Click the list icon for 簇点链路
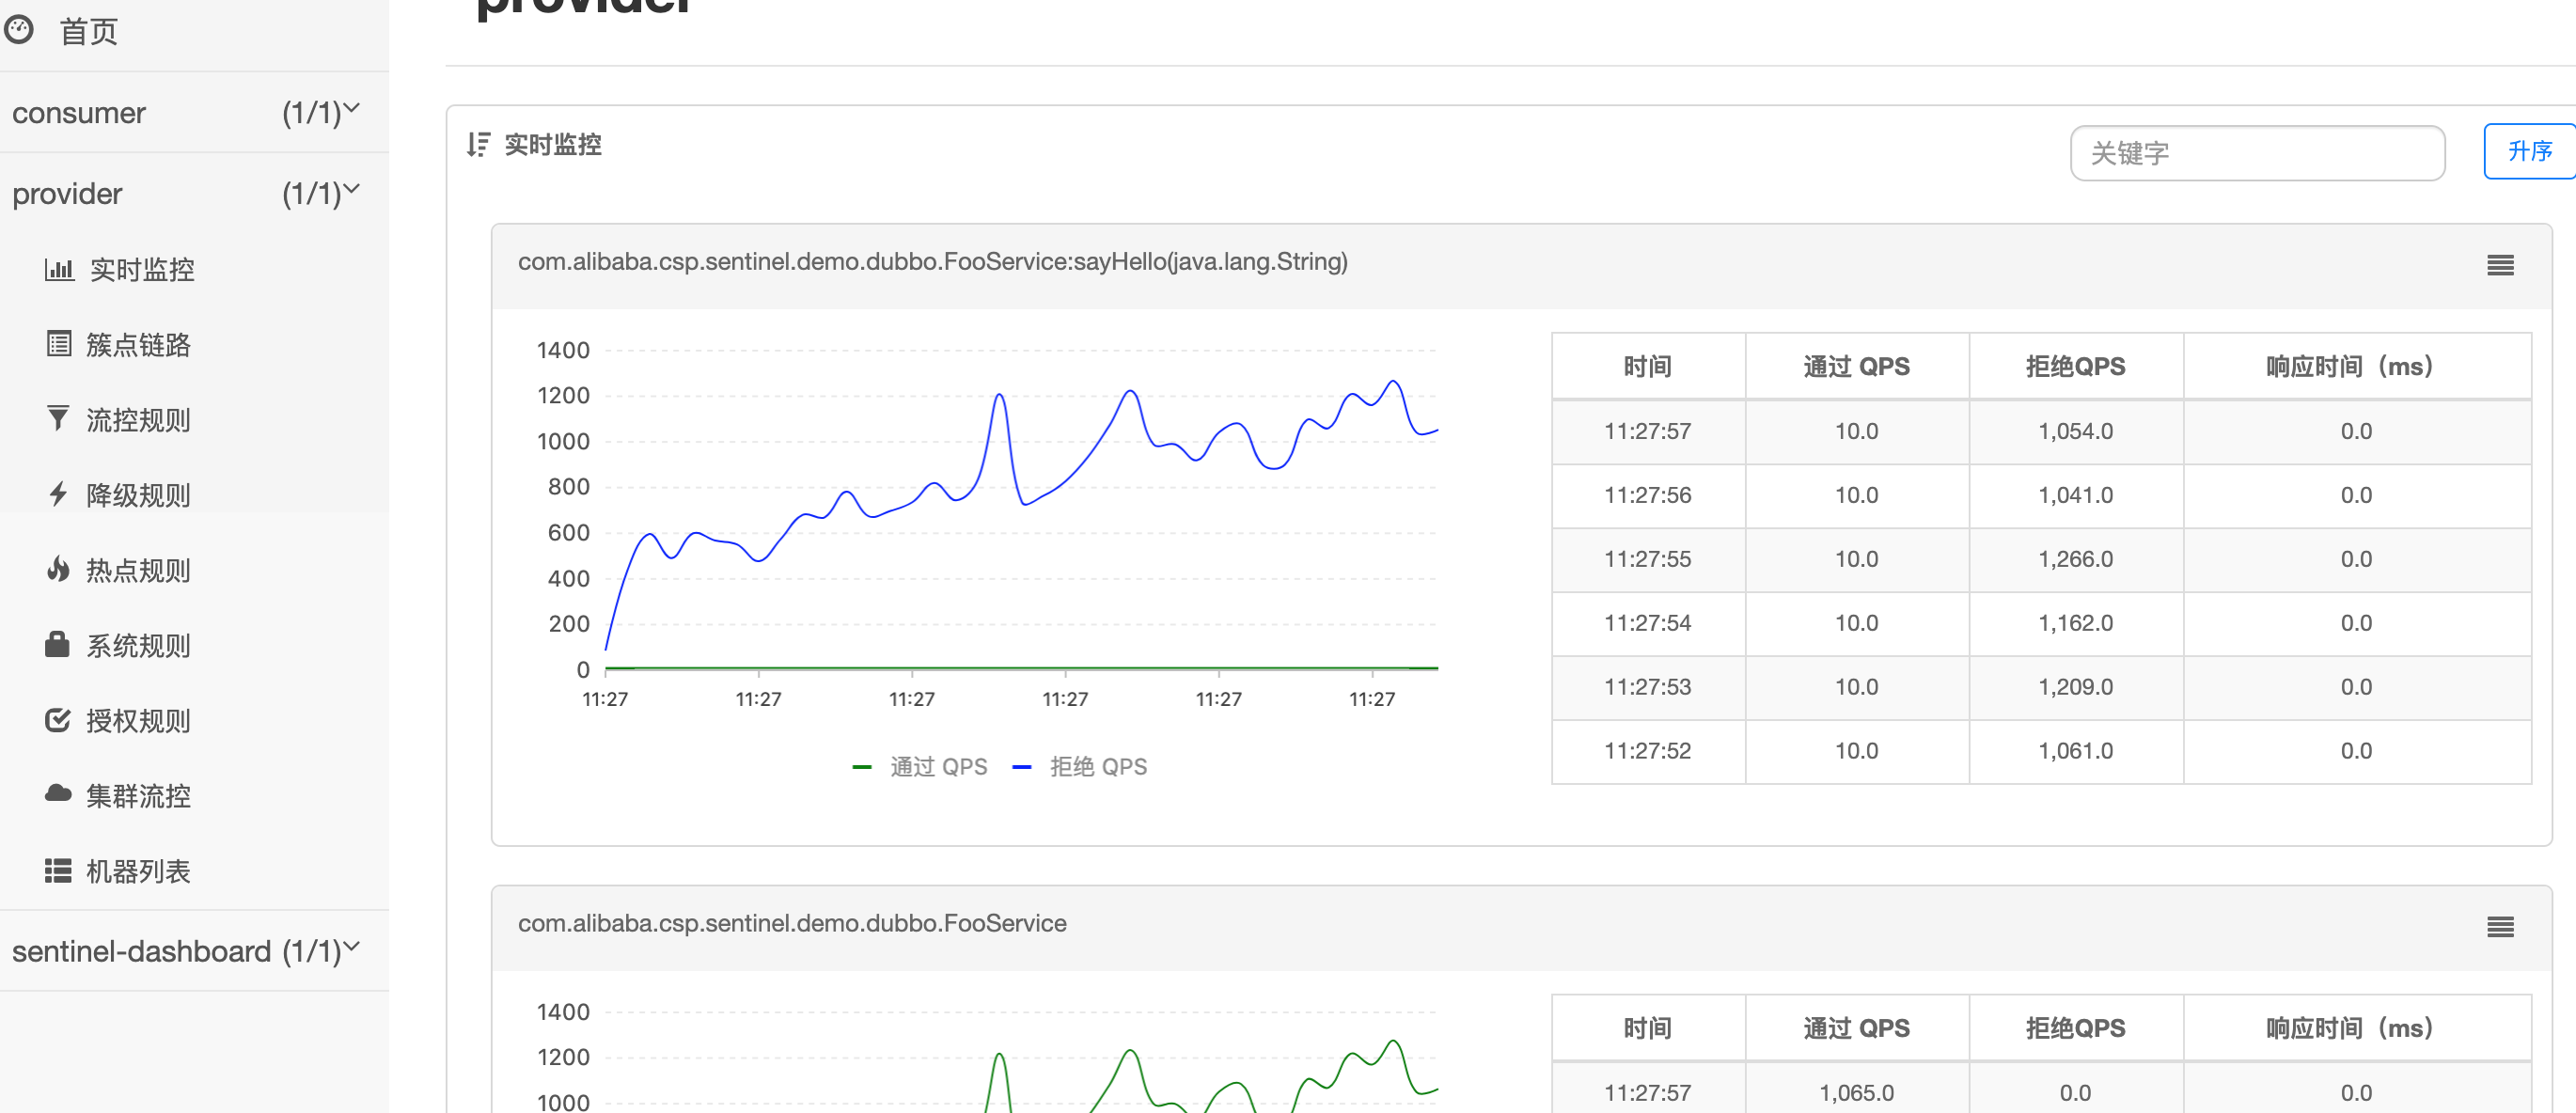Image resolution: width=2576 pixels, height=1113 pixels. tap(59, 344)
